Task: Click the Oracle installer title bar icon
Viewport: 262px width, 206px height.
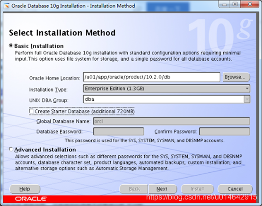Action: (x=7, y=6)
